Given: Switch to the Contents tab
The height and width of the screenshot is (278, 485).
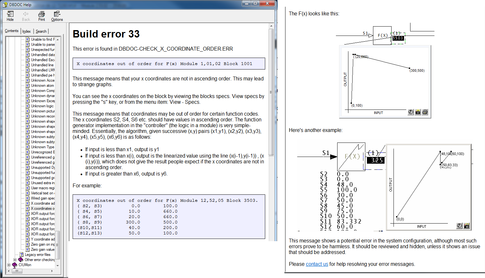Looking at the screenshot, I should pos(12,31).
